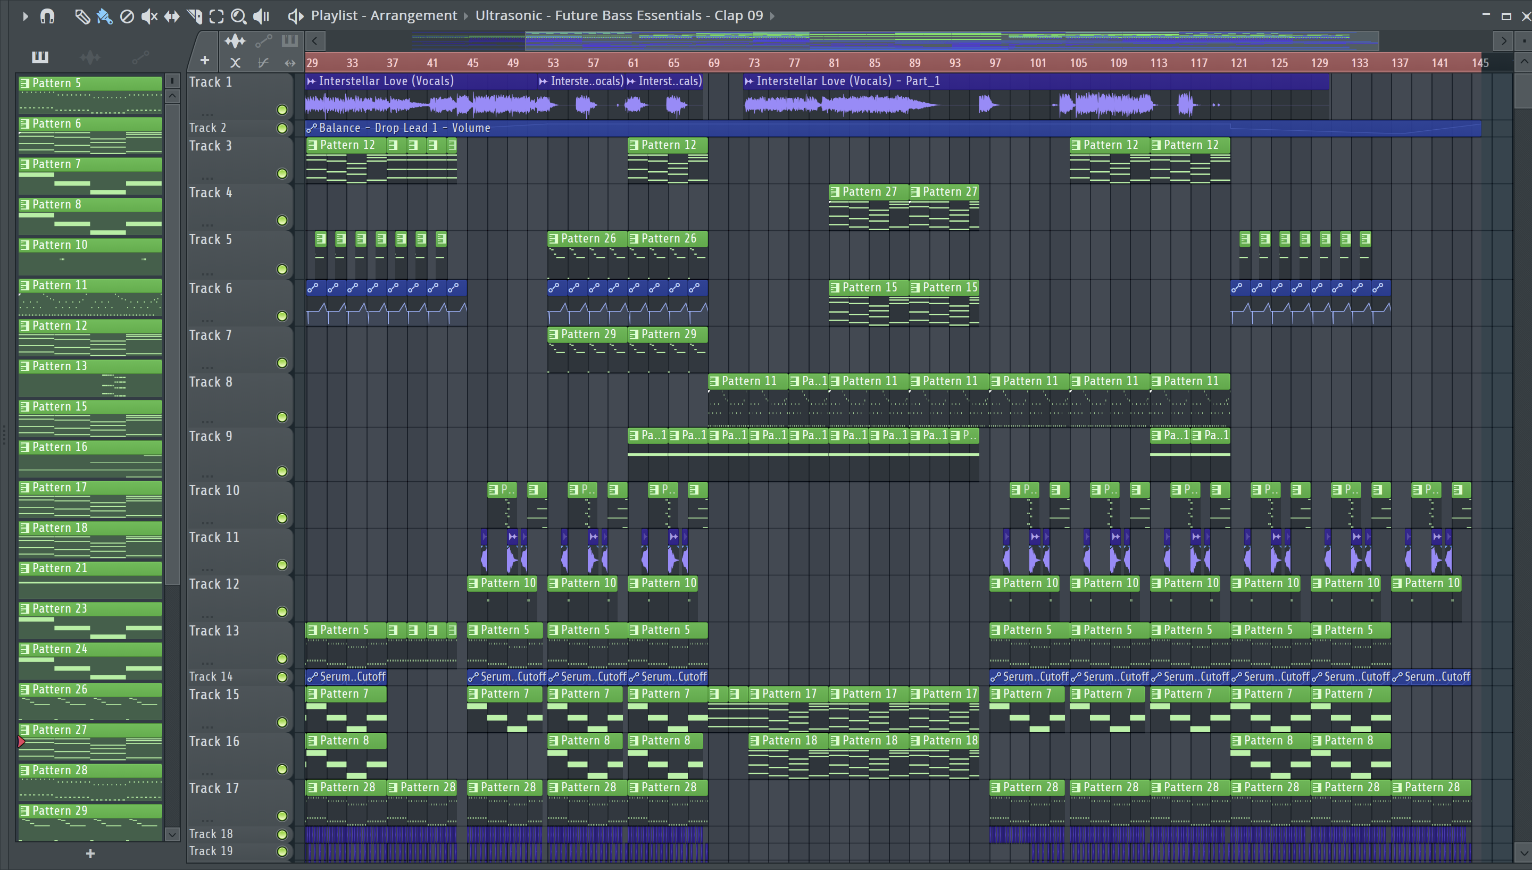Select the Draw pencil tool
This screenshot has width=1532, height=870.
coord(82,16)
